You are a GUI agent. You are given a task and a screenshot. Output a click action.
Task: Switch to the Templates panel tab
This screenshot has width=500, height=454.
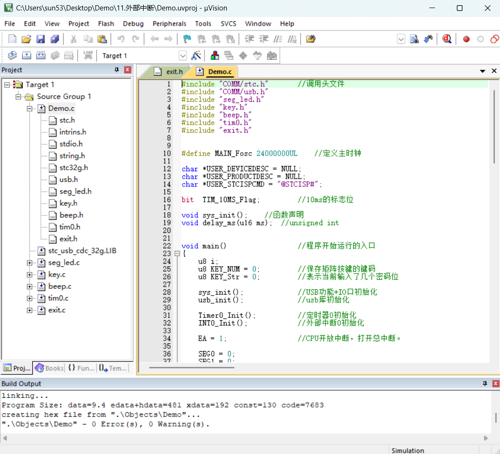point(112,368)
